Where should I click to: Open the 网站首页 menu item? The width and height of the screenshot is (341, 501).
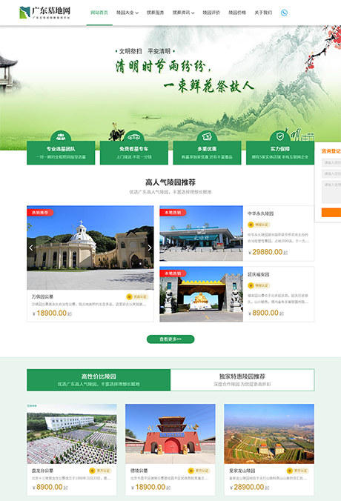pyautogui.click(x=99, y=13)
